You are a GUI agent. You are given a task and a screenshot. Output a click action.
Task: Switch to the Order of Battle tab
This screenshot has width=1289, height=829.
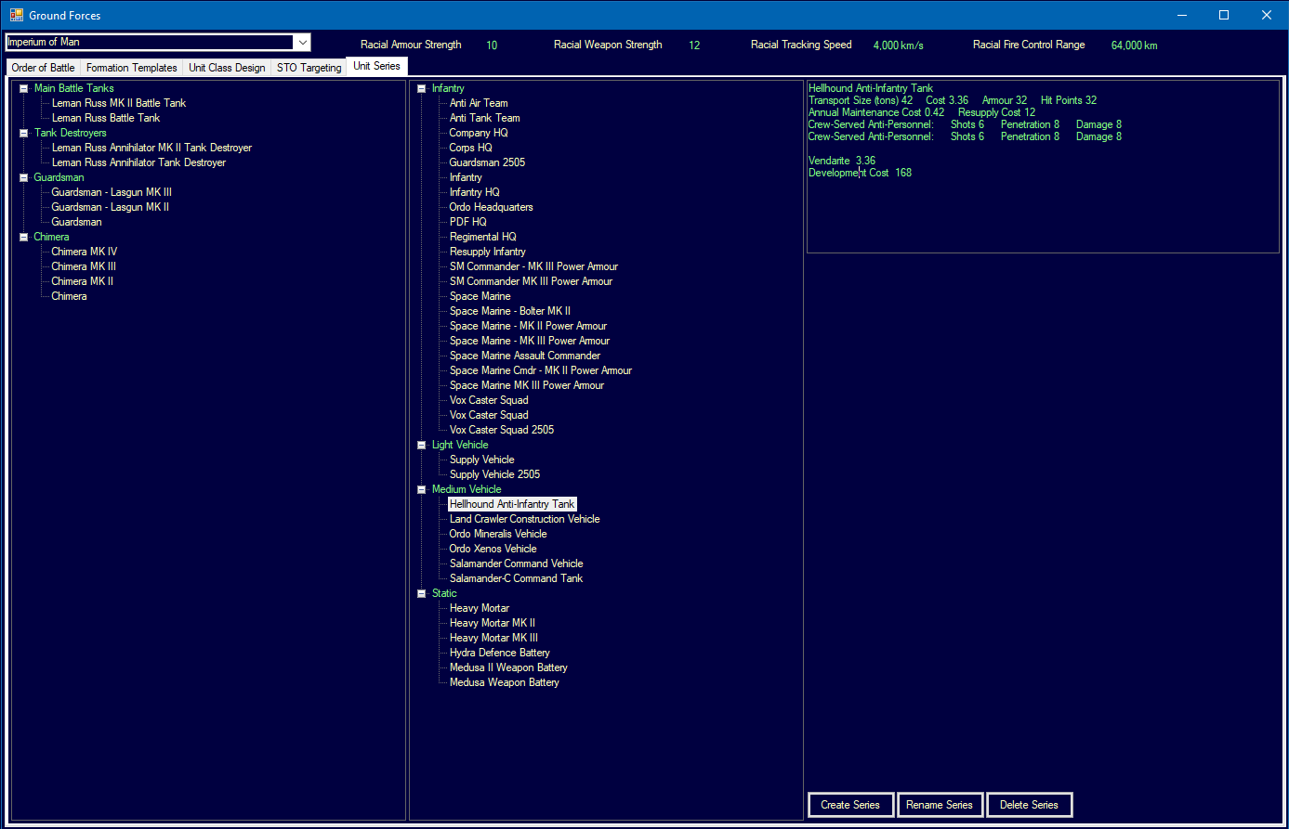[43, 68]
